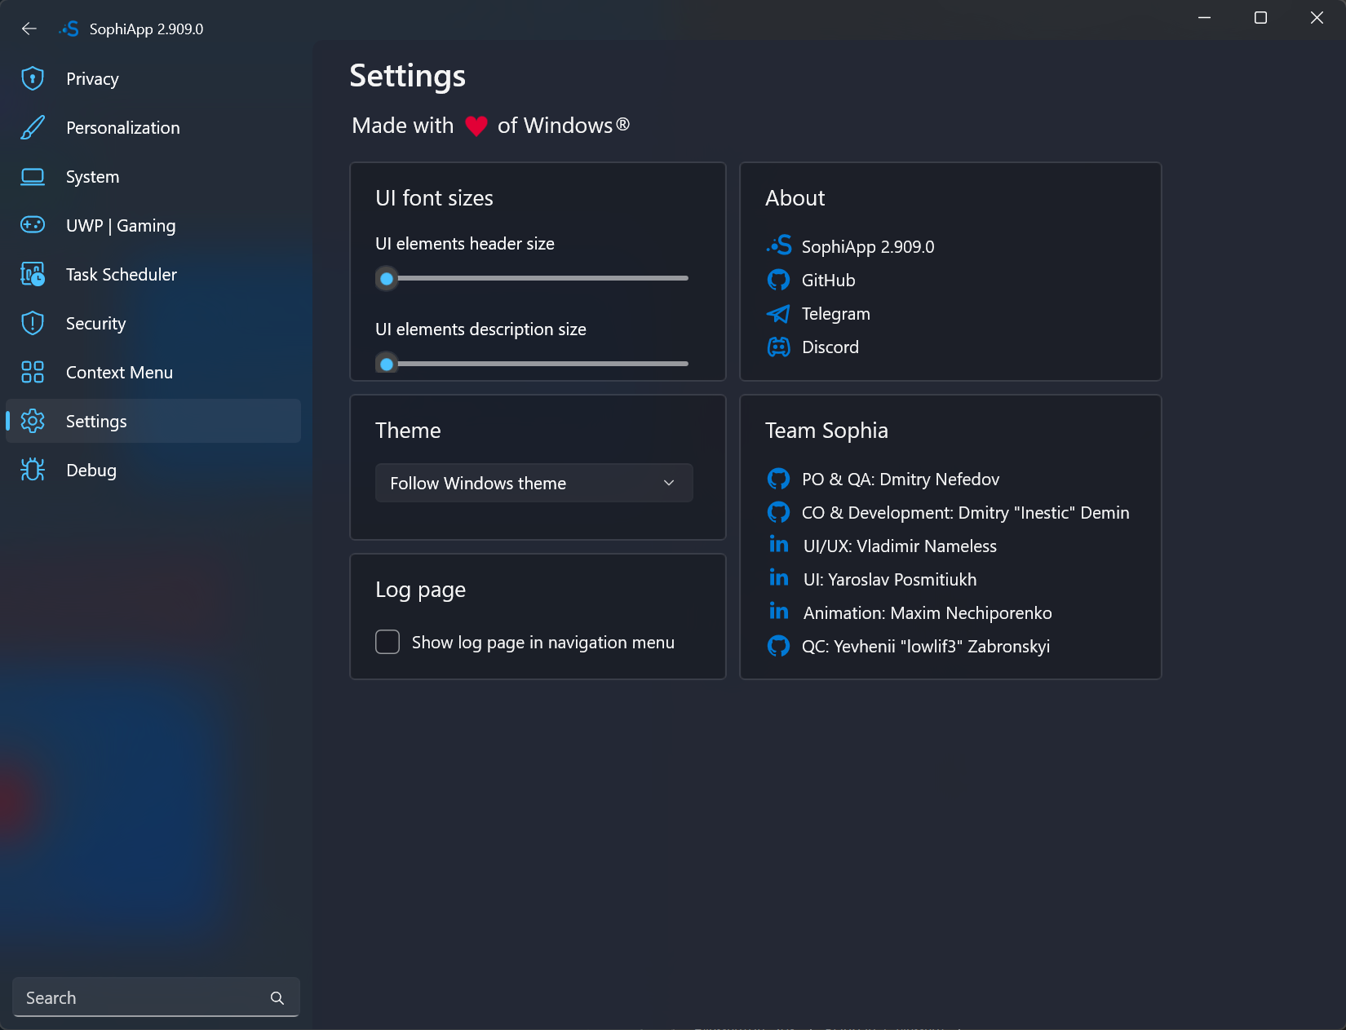Open CO & Development Dmitry Demin link

pyautogui.click(x=965, y=512)
